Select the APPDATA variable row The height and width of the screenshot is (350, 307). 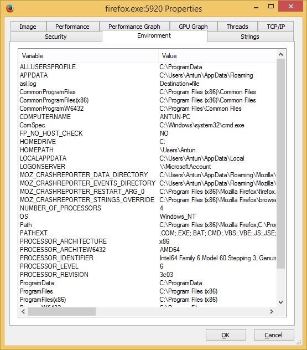147,75
